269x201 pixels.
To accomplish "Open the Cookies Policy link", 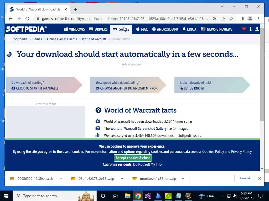I will 213,152.
